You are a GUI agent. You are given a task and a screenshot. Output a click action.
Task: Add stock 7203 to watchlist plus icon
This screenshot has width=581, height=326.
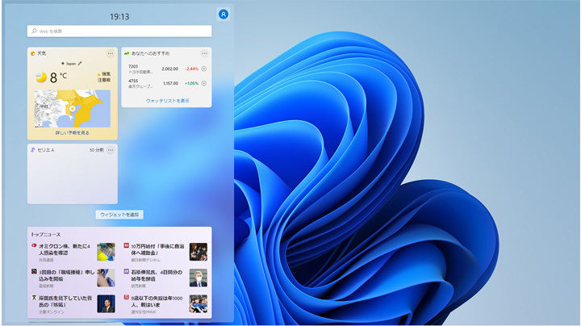(204, 69)
